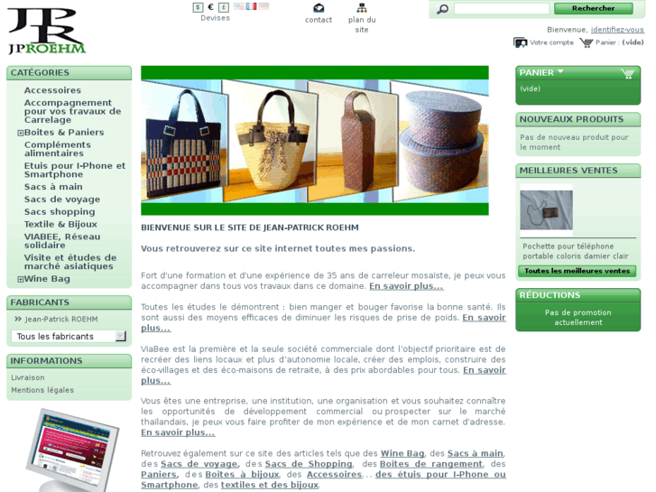Open the Accessoires category
Screen dimensions: 656x492
click(x=52, y=90)
